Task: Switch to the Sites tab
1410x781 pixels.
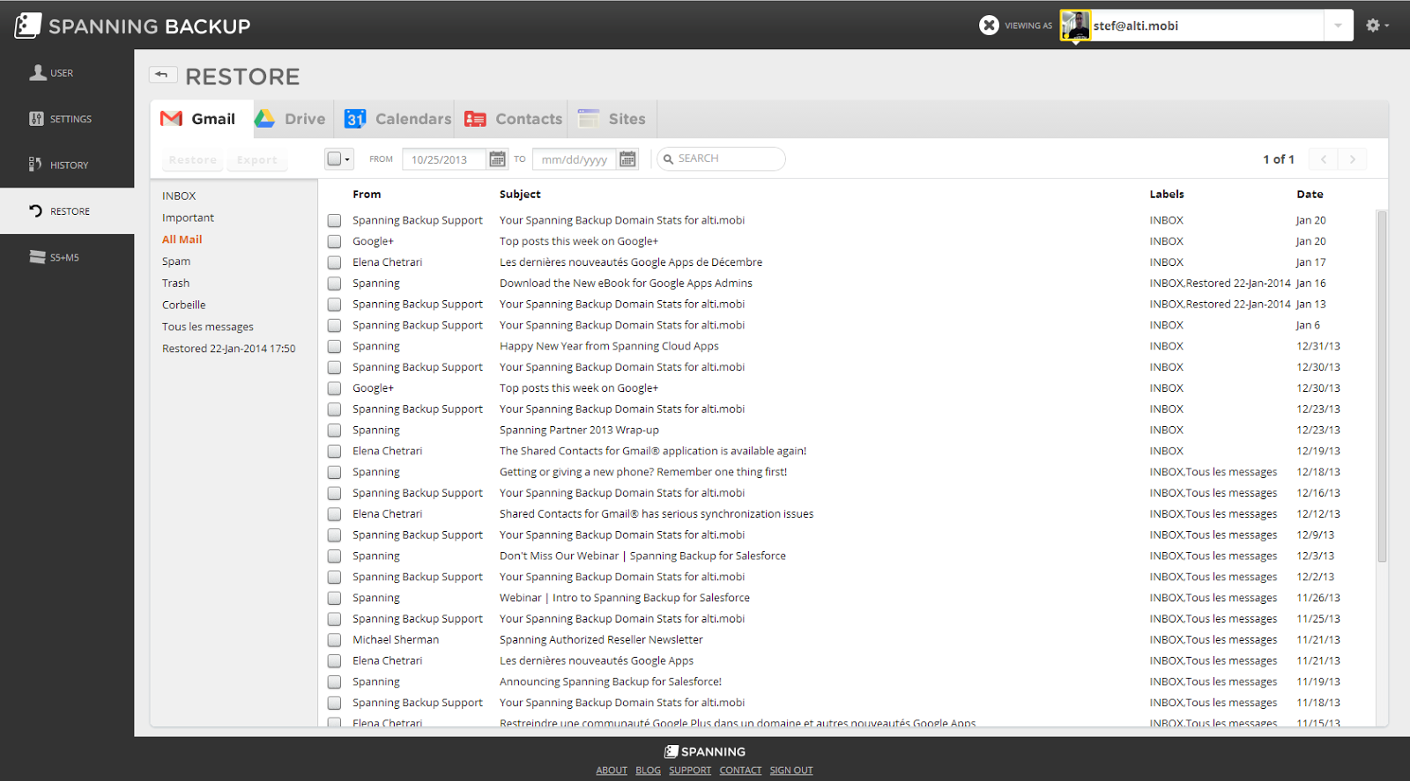Action: (x=612, y=119)
